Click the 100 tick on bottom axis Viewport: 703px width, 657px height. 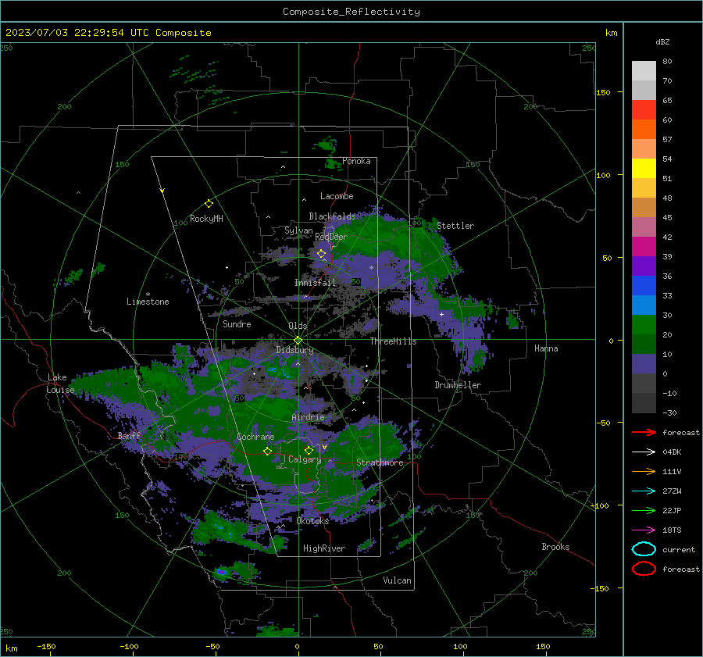(x=460, y=646)
